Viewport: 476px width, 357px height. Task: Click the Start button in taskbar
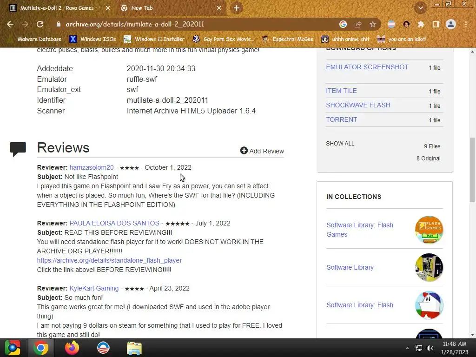point(13,348)
